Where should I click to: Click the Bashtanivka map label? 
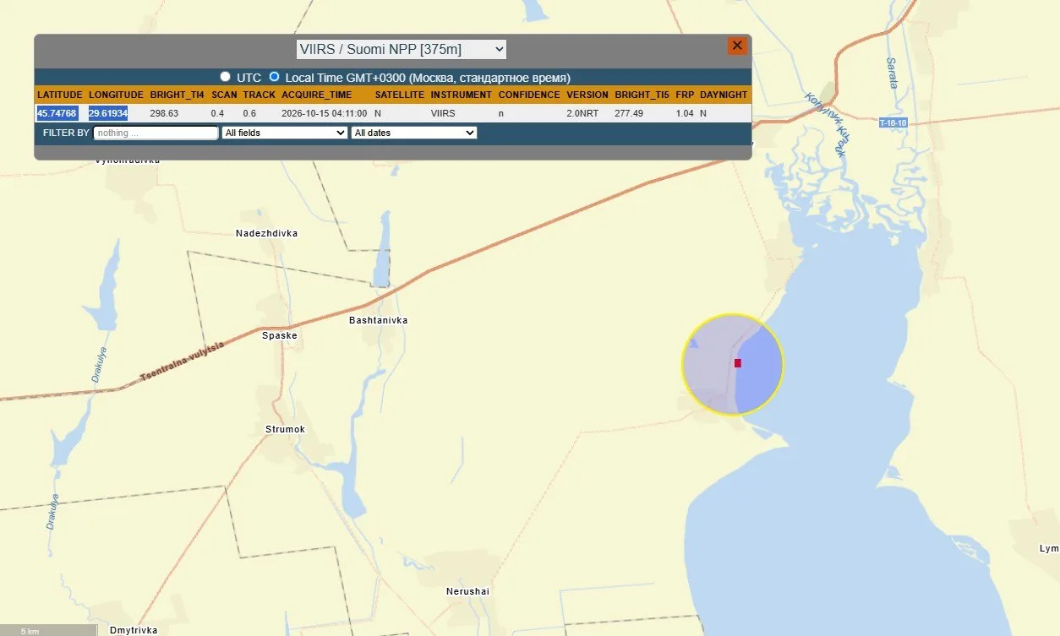[379, 321]
